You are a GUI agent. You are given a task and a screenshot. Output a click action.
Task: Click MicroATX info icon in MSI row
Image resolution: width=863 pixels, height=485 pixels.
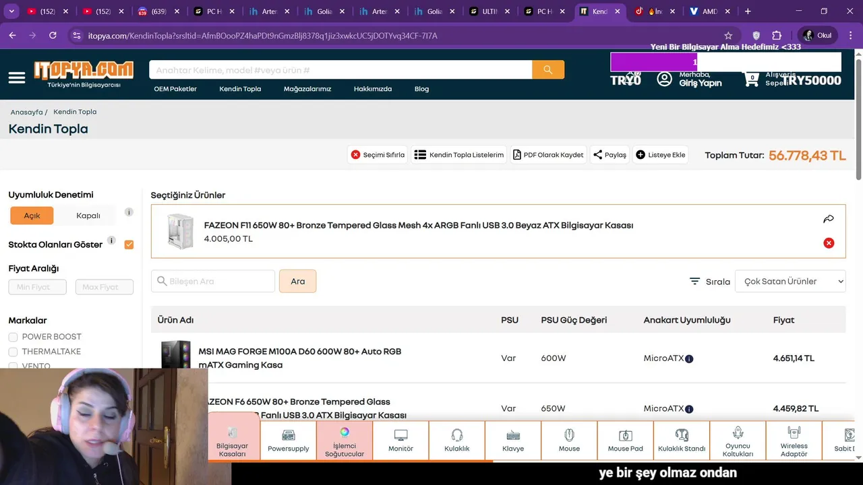click(x=689, y=359)
